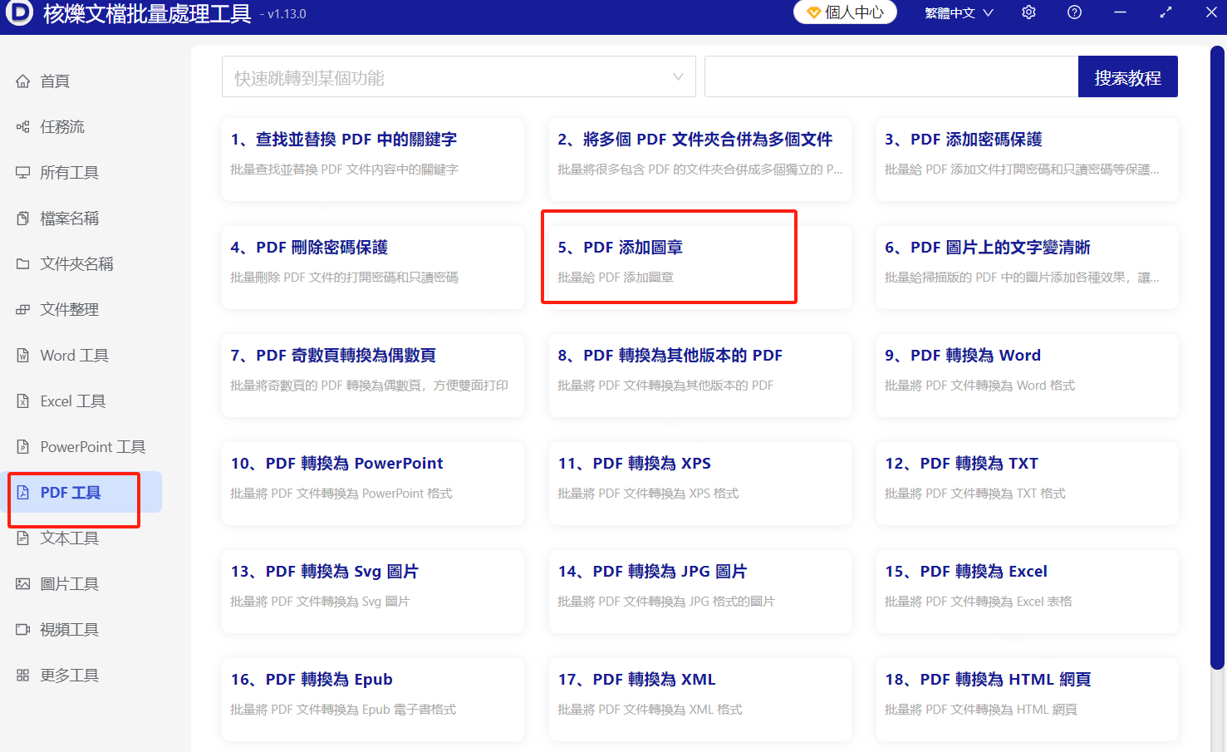The height and width of the screenshot is (752, 1227).
Task: Click the 搜索教程 search button
Action: 1127,76
